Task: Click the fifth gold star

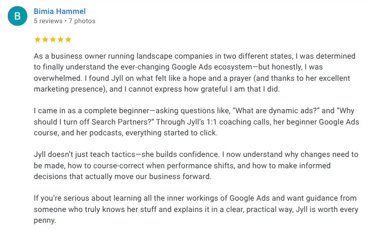Action: (69, 39)
